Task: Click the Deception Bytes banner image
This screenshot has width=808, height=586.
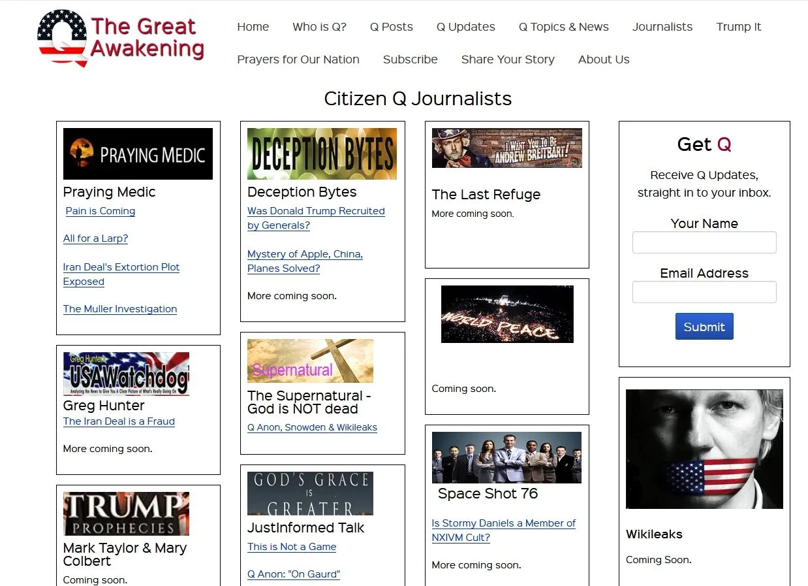Action: click(x=322, y=154)
